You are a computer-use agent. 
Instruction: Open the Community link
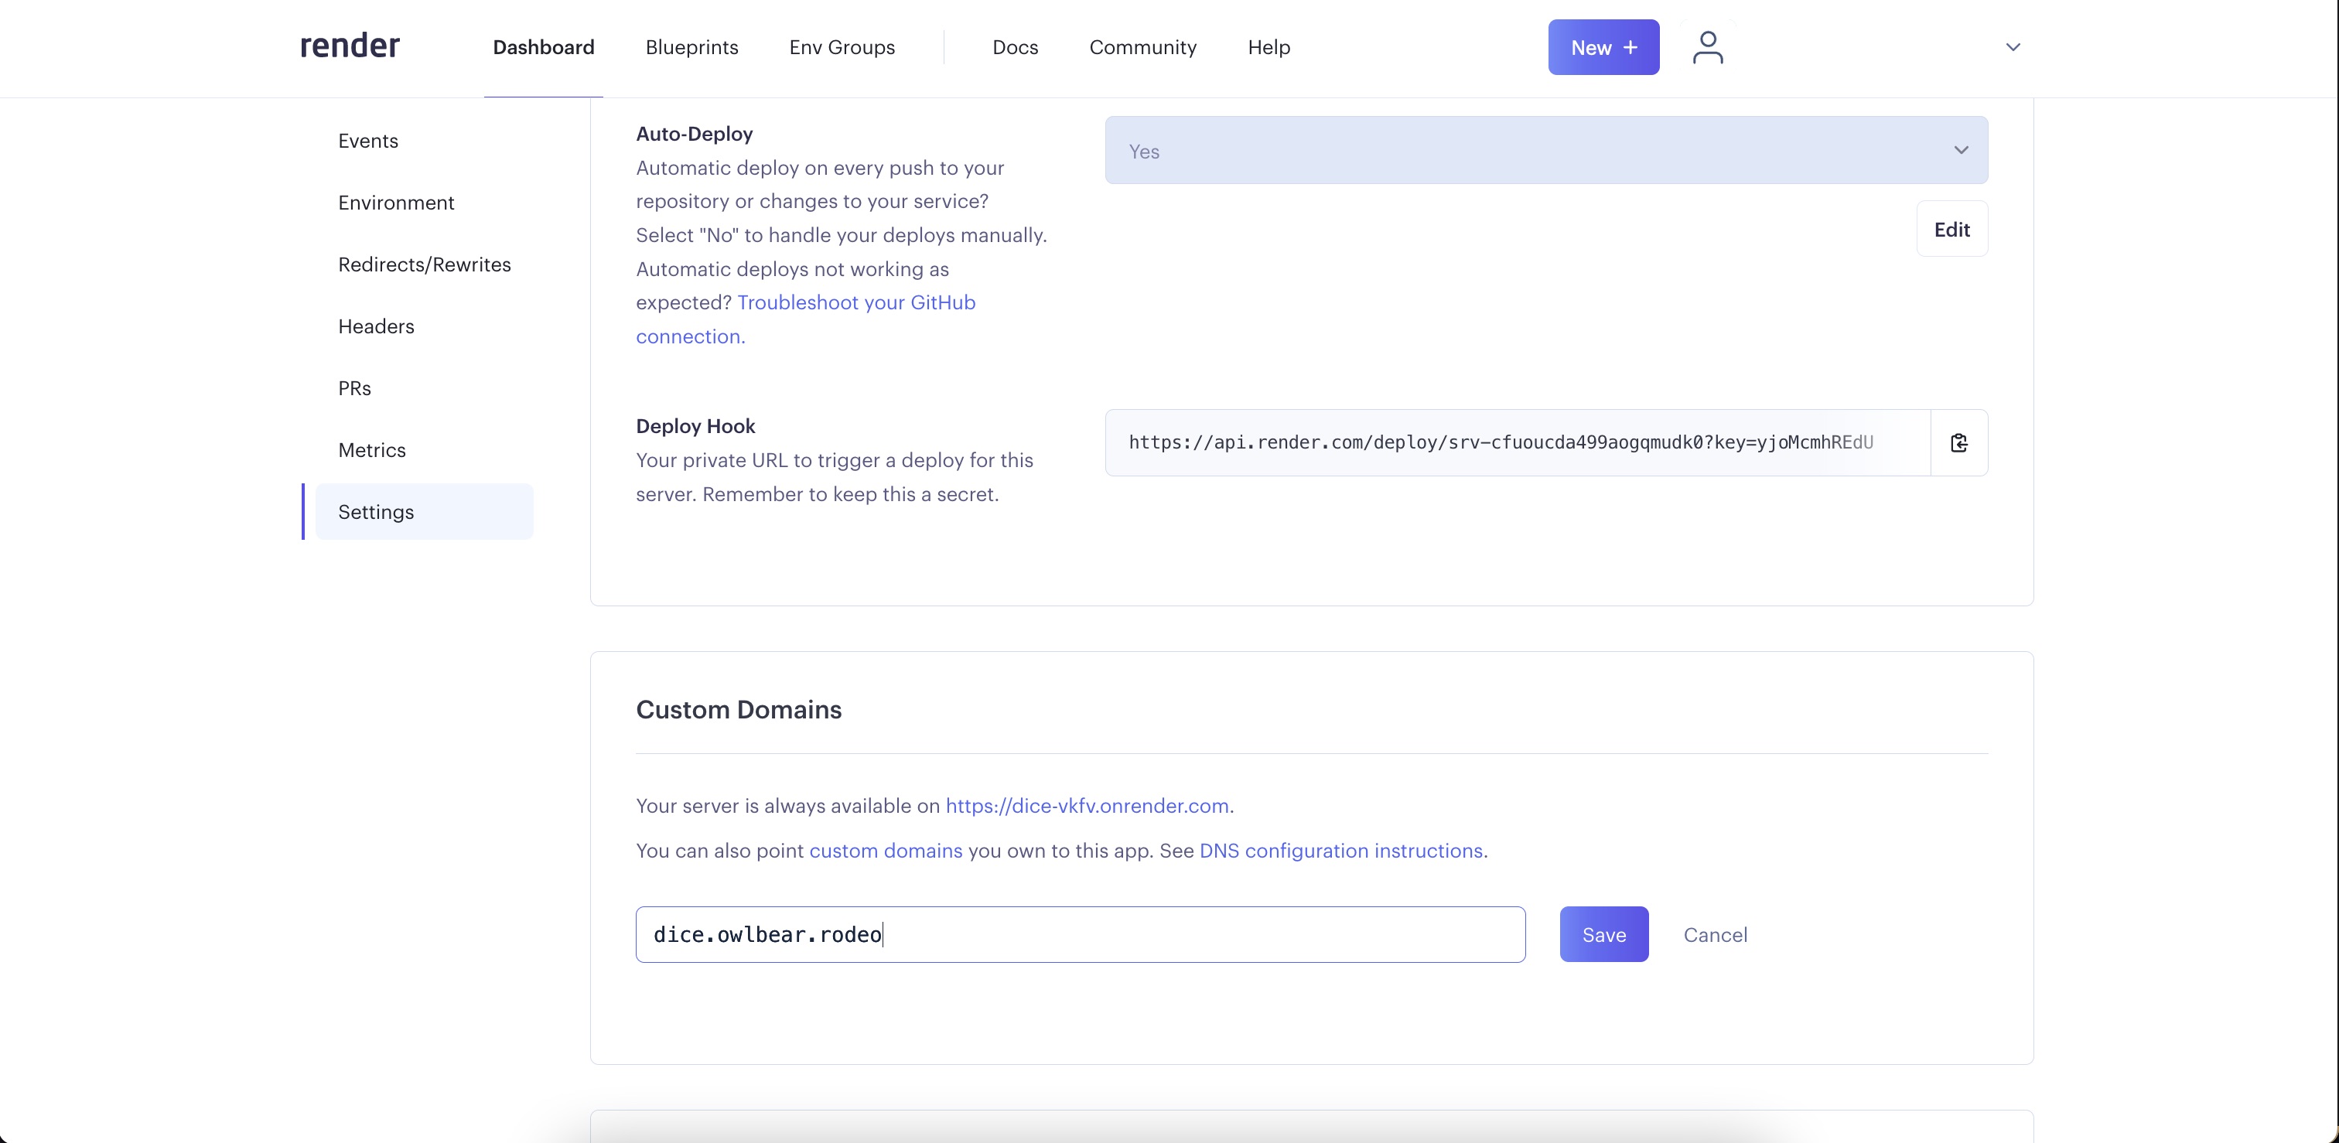click(x=1142, y=46)
